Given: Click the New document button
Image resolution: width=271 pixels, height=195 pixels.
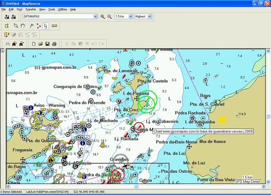Looking at the screenshot, I should point(33,44).
